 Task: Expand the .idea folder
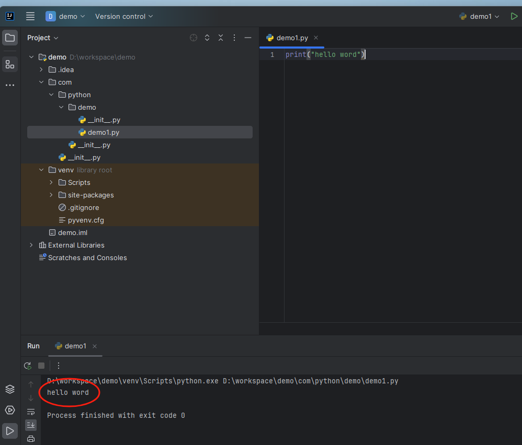41,69
